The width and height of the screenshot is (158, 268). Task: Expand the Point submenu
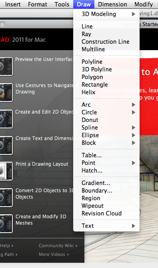coord(106,163)
